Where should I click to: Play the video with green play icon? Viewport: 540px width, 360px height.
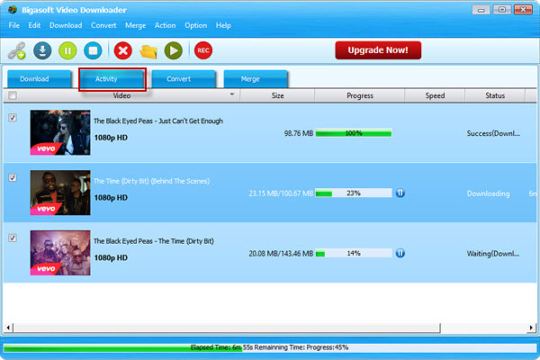pos(174,50)
